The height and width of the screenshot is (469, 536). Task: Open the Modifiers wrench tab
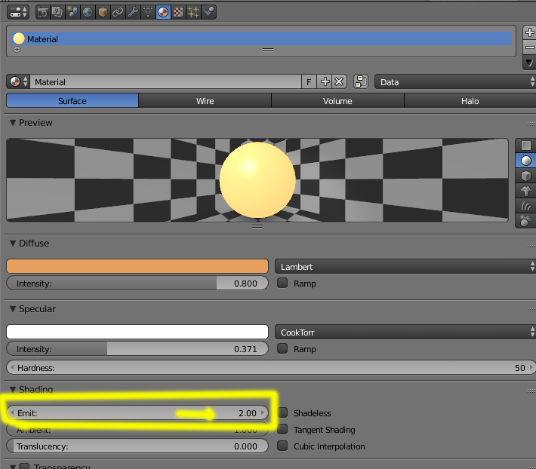pyautogui.click(x=133, y=12)
